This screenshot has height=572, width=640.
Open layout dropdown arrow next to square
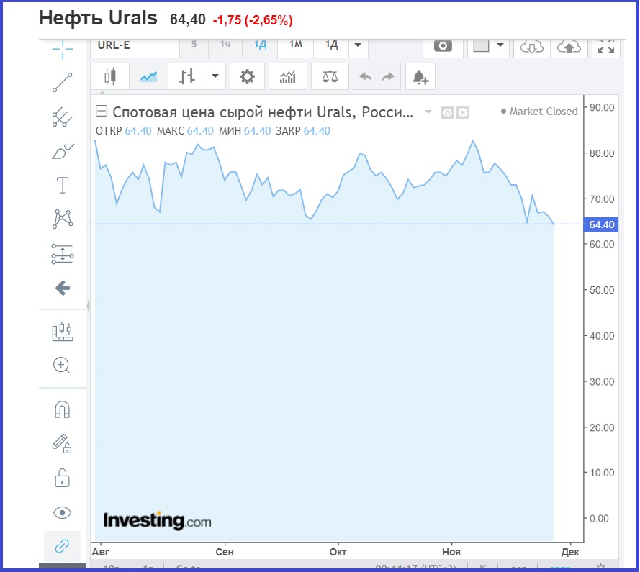(500, 45)
